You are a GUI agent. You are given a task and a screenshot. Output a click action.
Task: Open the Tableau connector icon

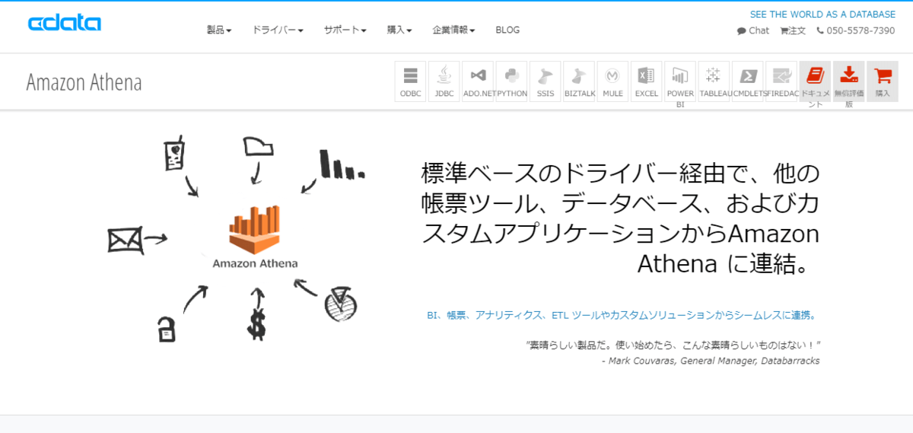(714, 81)
